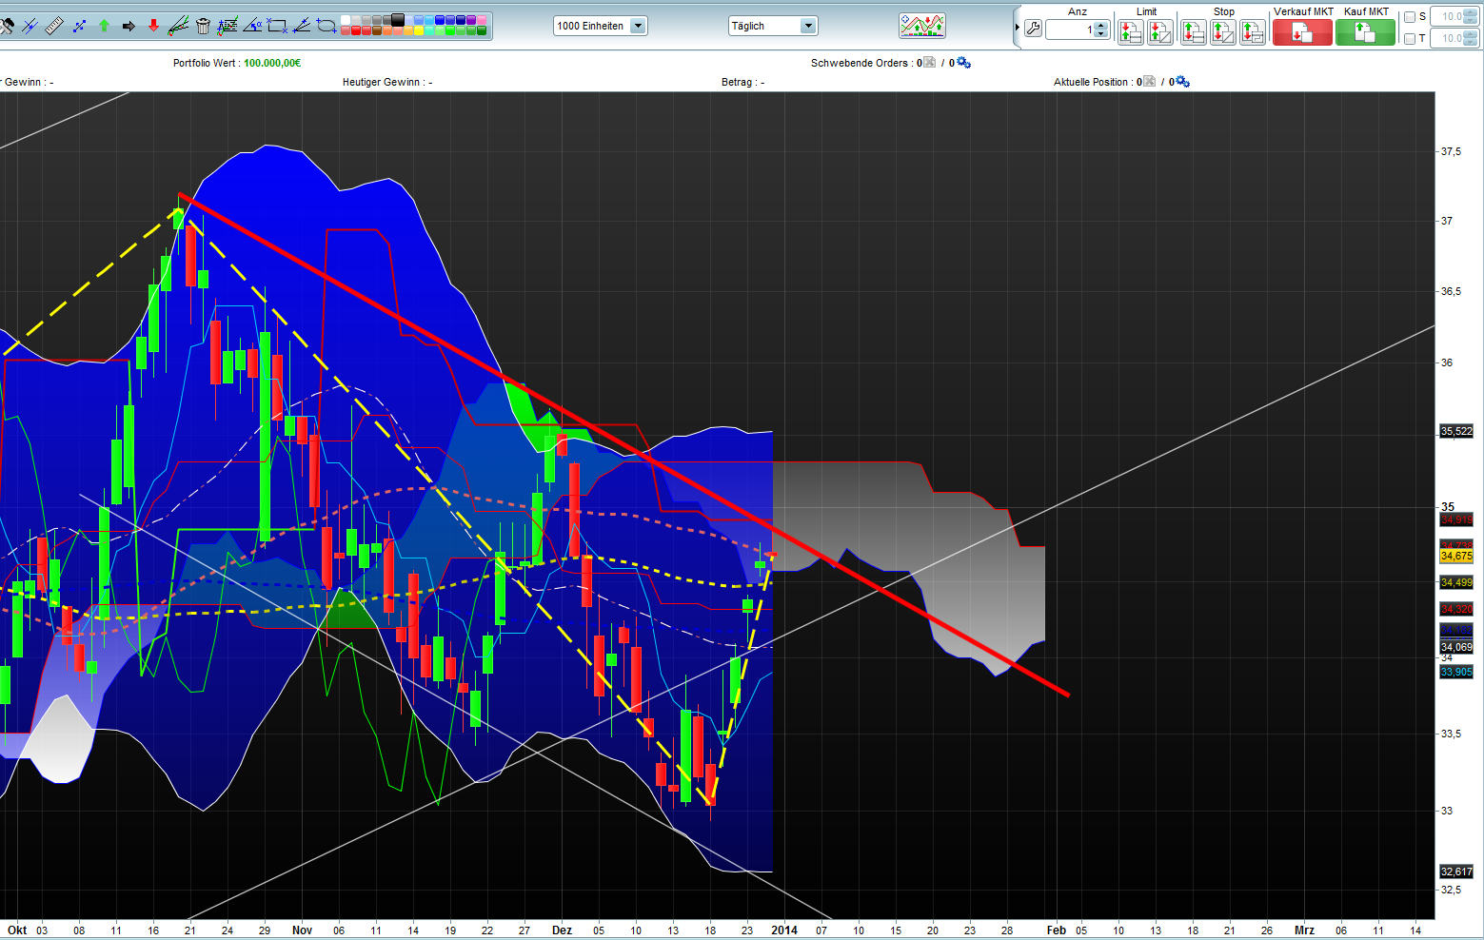Image resolution: width=1484 pixels, height=940 pixels.
Task: Pick the pink color swatch
Action: click(x=481, y=20)
